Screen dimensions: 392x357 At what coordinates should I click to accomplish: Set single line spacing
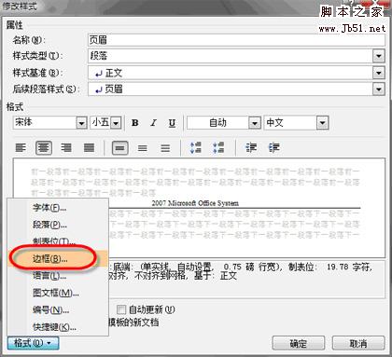click(119, 147)
